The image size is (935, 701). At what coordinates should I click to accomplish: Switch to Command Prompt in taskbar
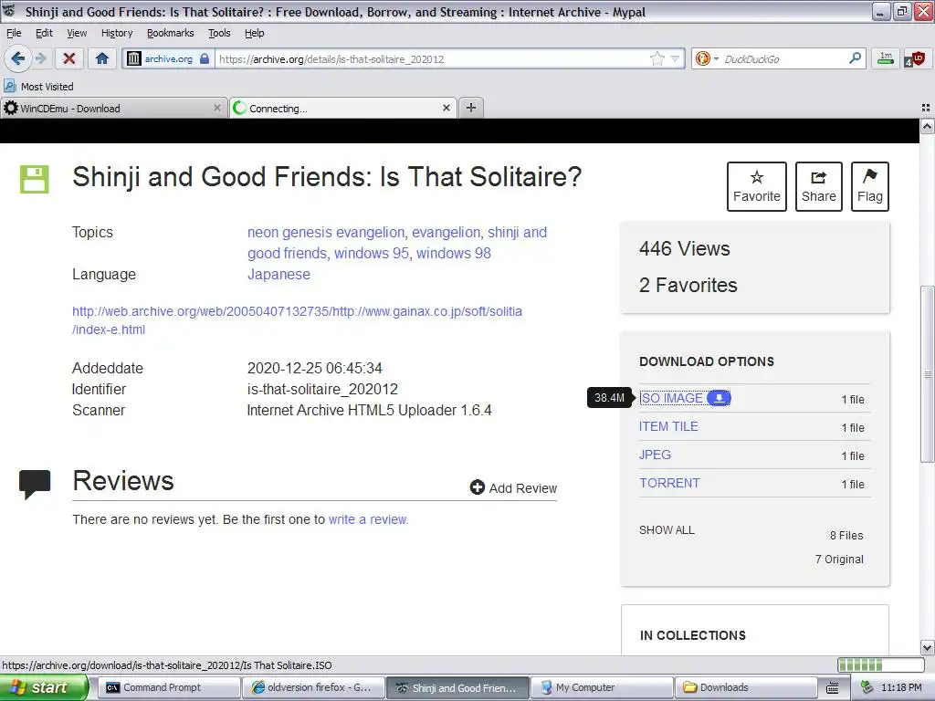coord(168,687)
